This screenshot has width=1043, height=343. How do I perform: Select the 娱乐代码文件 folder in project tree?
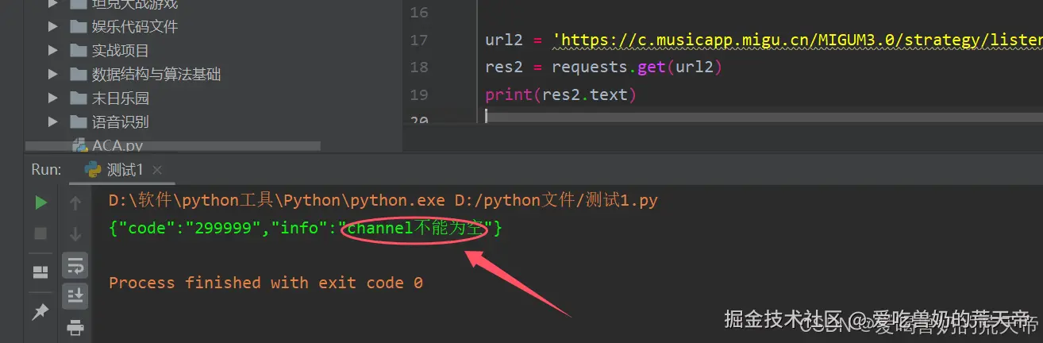(x=135, y=26)
